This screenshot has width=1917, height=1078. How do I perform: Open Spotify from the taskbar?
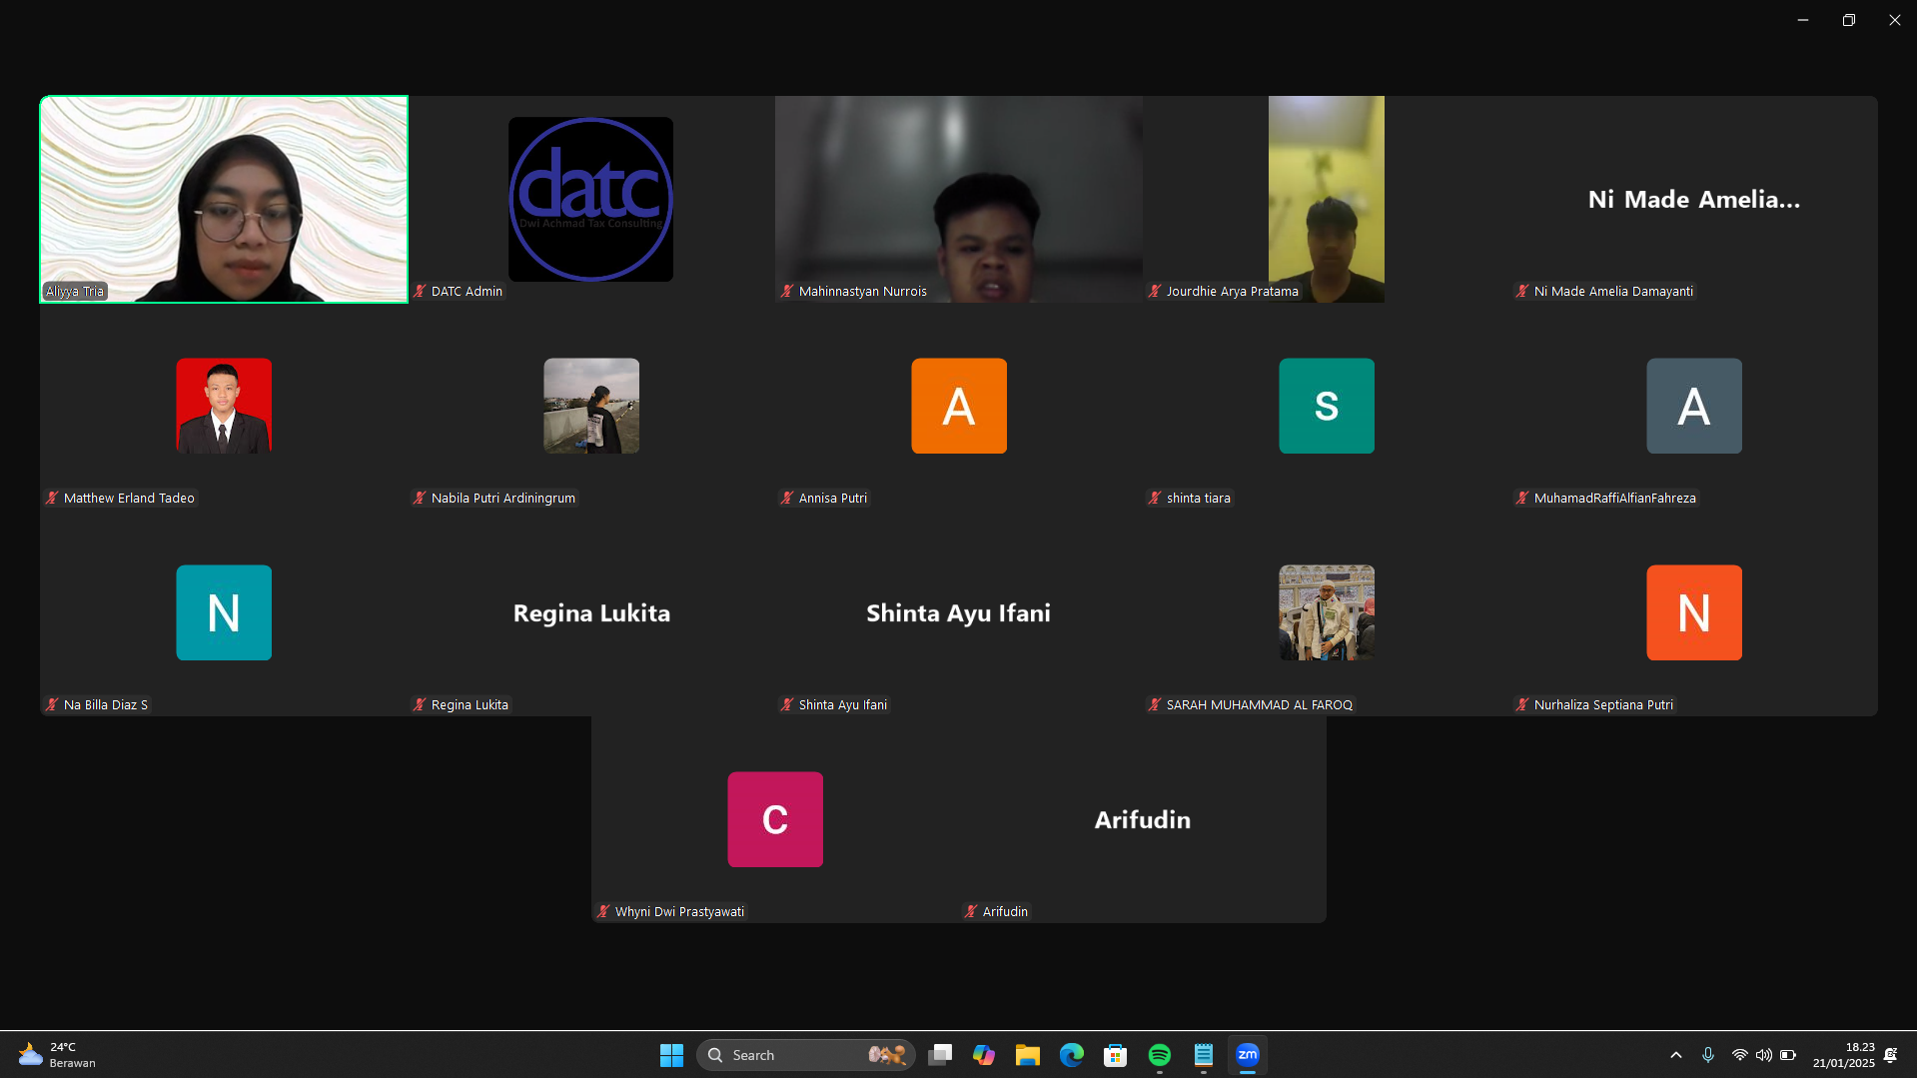coord(1159,1055)
